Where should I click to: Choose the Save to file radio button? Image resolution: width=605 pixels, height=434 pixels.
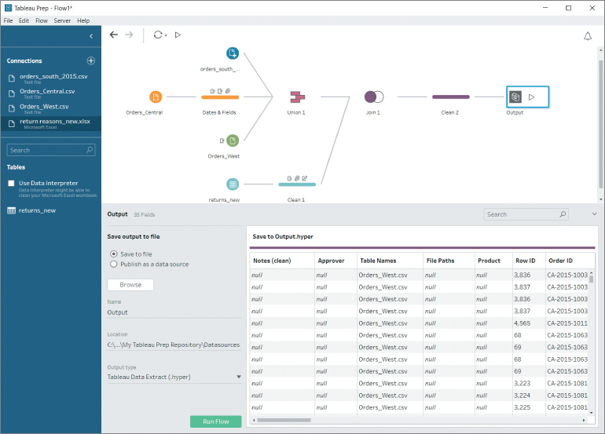click(x=114, y=254)
